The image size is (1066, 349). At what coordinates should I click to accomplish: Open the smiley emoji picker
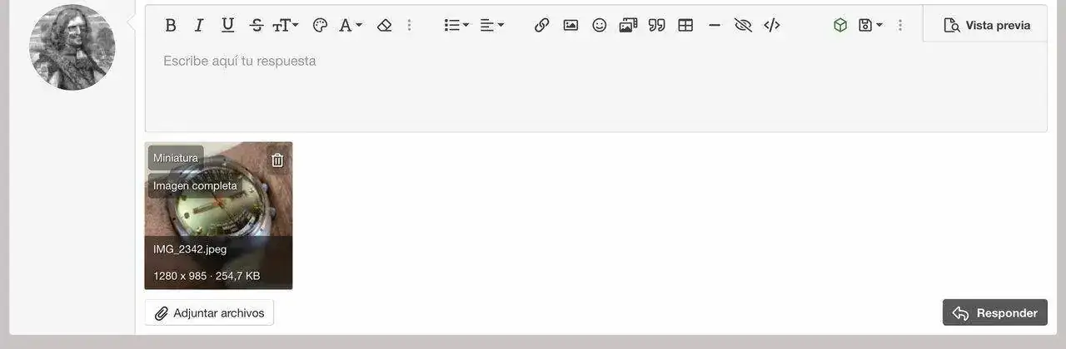600,25
